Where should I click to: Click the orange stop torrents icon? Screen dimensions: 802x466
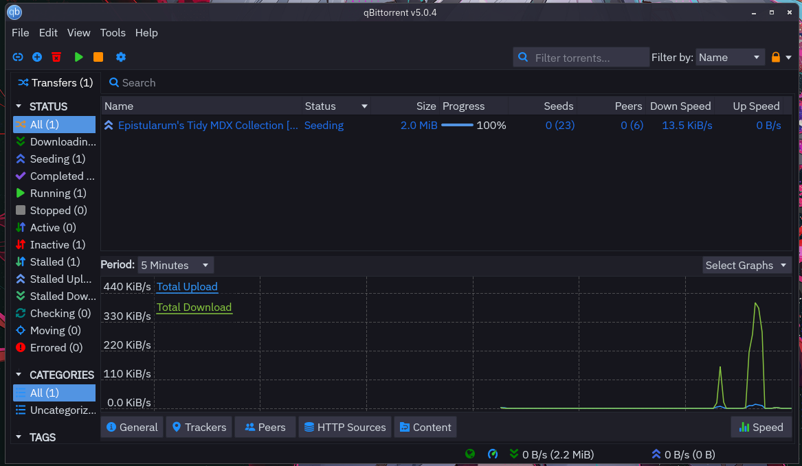pos(98,57)
